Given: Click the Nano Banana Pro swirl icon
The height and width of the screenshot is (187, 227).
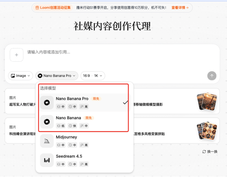Looking at the screenshot, I should coord(47,102).
